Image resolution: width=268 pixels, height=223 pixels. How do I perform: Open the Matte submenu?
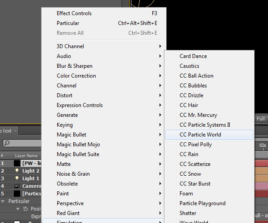(x=104, y=164)
